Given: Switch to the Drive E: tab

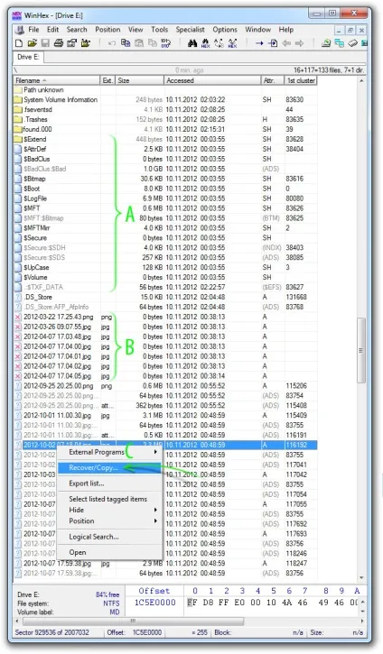Looking at the screenshot, I should (x=28, y=57).
